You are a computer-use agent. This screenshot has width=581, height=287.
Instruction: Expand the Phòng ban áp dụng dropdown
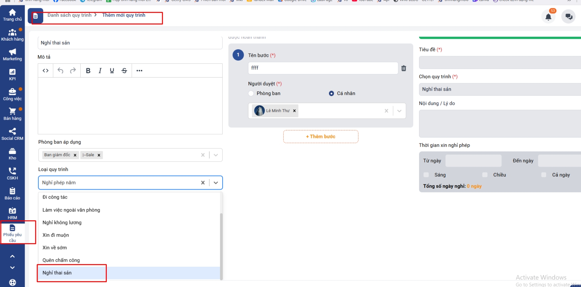click(216, 155)
